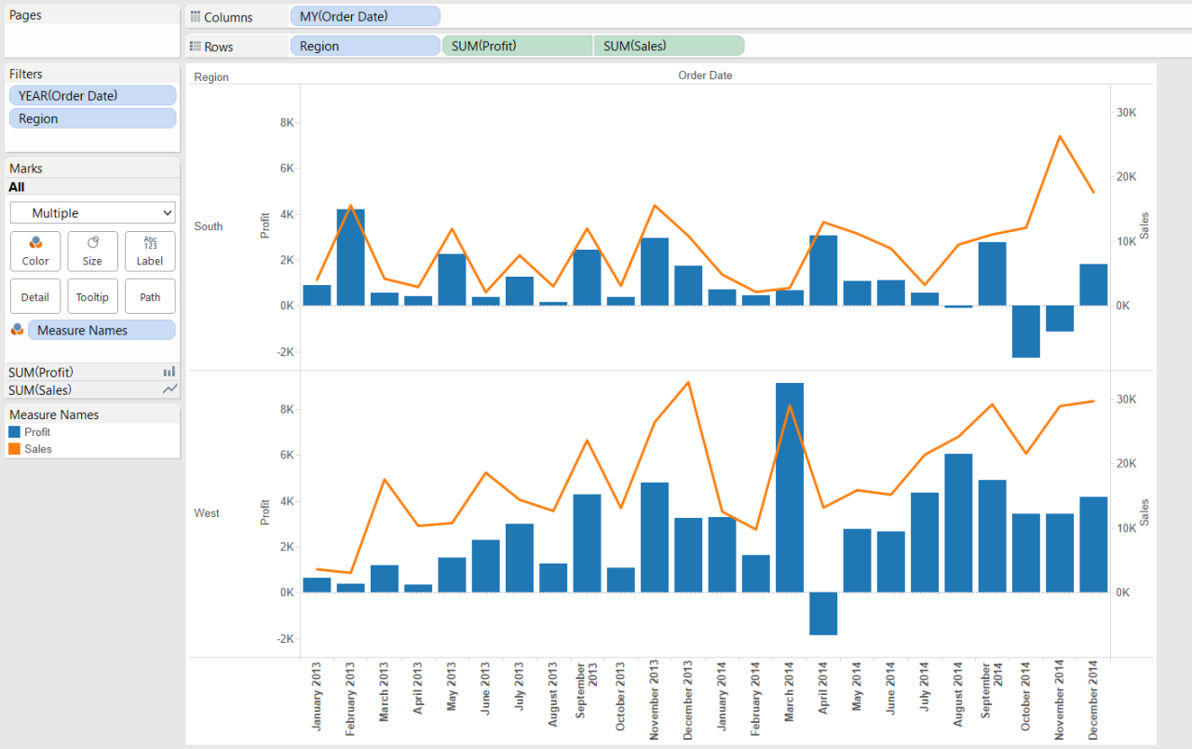Viewport: 1192px width, 749px height.
Task: Click the Detail button on Marks card
Action: (x=35, y=296)
